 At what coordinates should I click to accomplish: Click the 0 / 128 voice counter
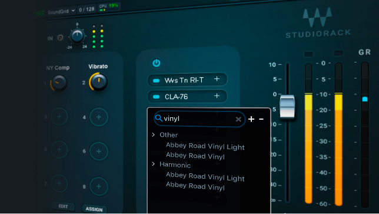point(87,9)
